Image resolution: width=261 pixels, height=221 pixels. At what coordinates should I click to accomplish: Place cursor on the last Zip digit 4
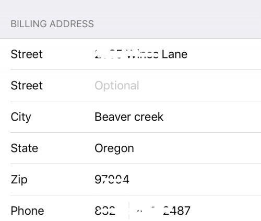(125, 180)
